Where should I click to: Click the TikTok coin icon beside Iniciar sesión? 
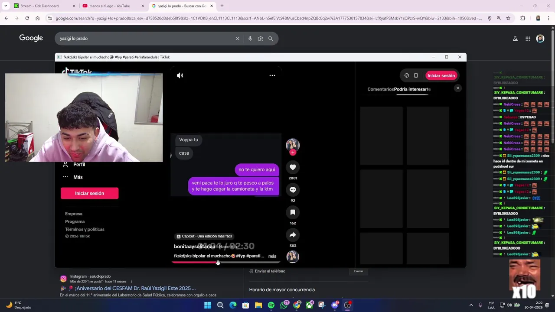pyautogui.click(x=407, y=75)
